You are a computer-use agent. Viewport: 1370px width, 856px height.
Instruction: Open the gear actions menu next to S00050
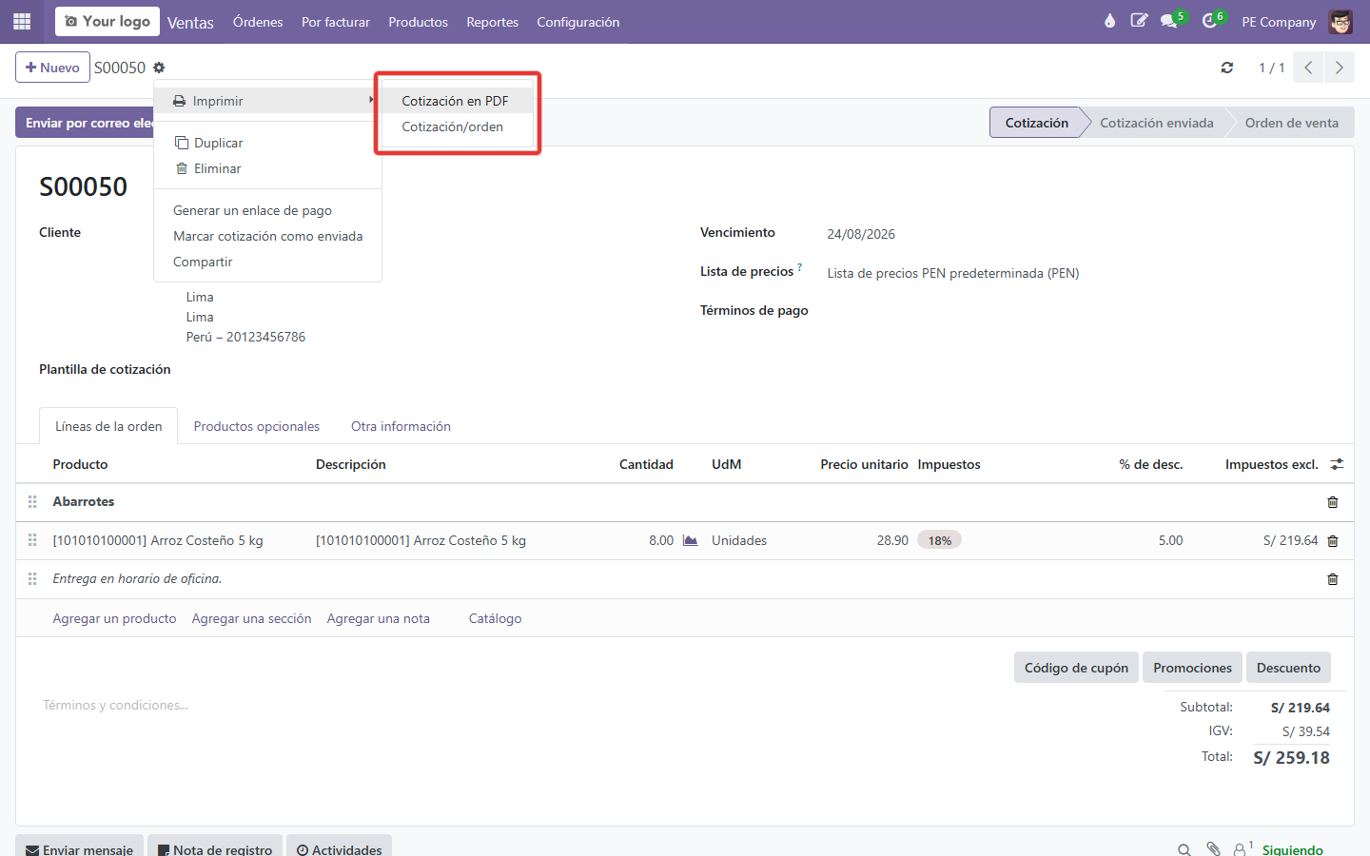tap(159, 68)
